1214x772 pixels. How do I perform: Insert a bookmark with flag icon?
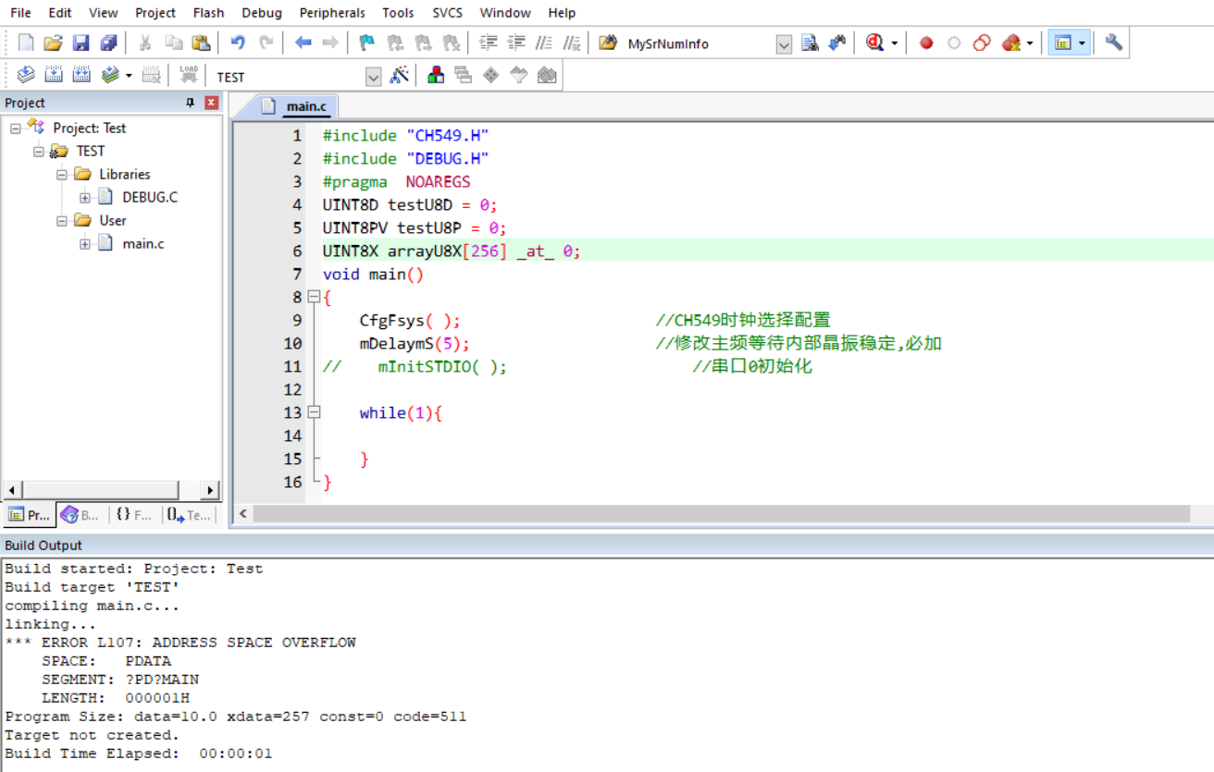click(367, 43)
